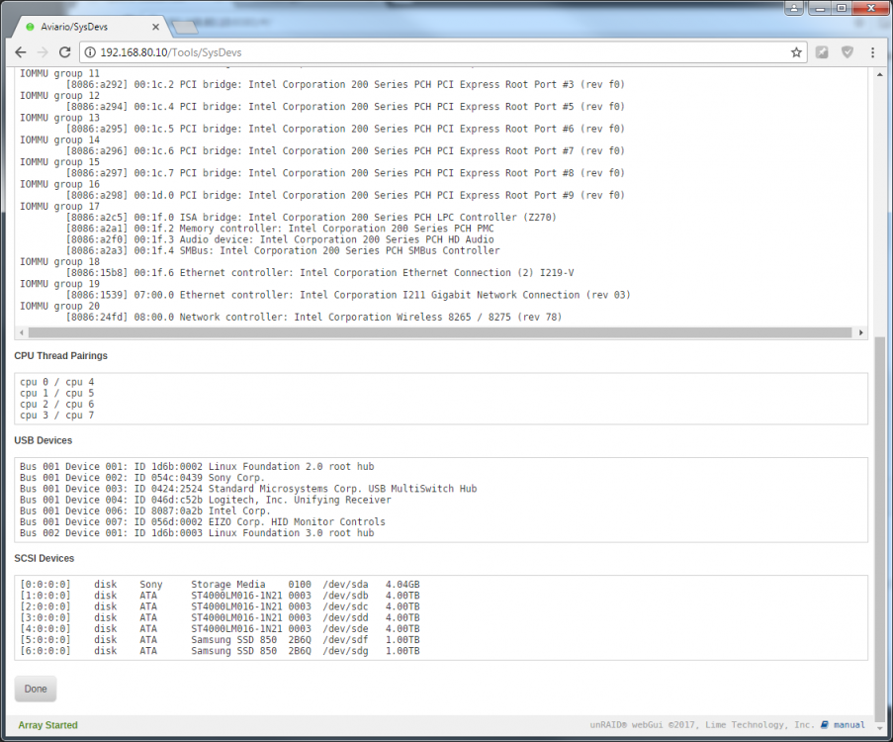Click the I211 Gigabit Network Connection line
Screen dimensions: 893x742
coord(348,295)
